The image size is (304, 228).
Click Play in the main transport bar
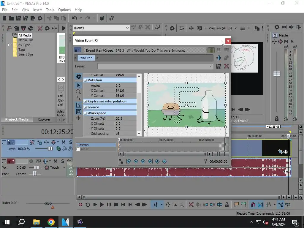(x=102, y=205)
